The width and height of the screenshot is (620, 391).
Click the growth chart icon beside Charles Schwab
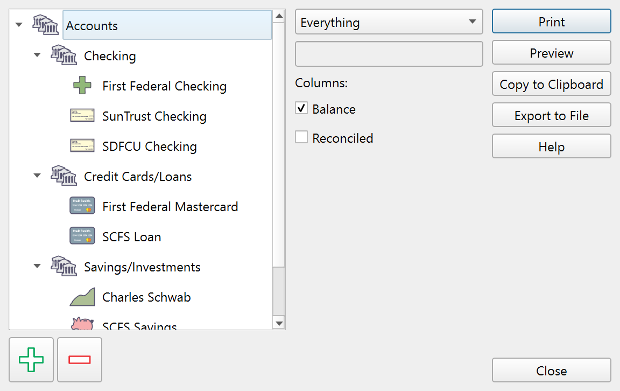click(x=82, y=297)
